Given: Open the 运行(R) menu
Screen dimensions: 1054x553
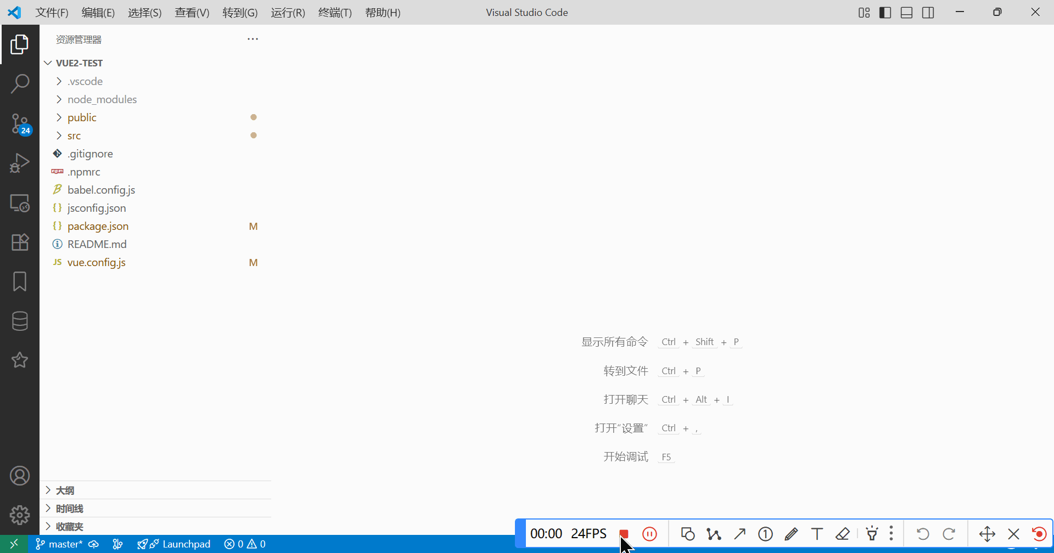Looking at the screenshot, I should click(x=288, y=13).
